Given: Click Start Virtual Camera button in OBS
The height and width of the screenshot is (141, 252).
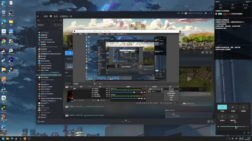Looking at the screenshot, I should pyautogui.click(x=171, y=93).
